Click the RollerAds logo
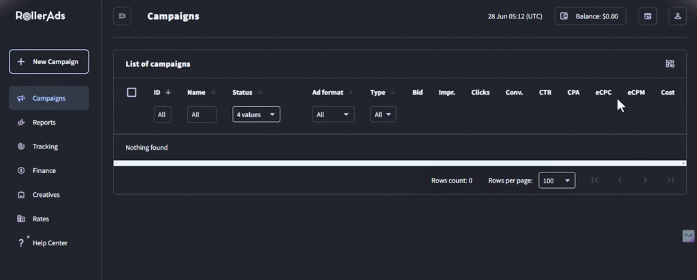This screenshot has width=697, height=280. tap(41, 16)
